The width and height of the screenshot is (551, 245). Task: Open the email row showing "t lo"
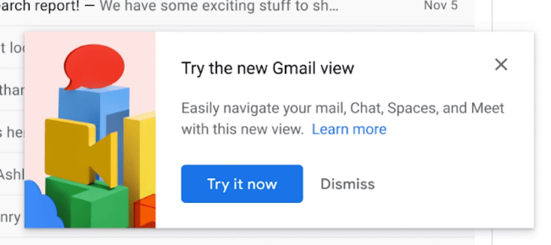pyautogui.click(x=11, y=48)
